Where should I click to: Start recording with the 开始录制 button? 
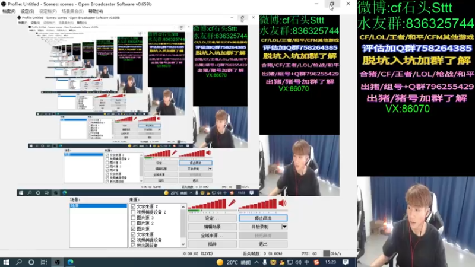pos(260,227)
